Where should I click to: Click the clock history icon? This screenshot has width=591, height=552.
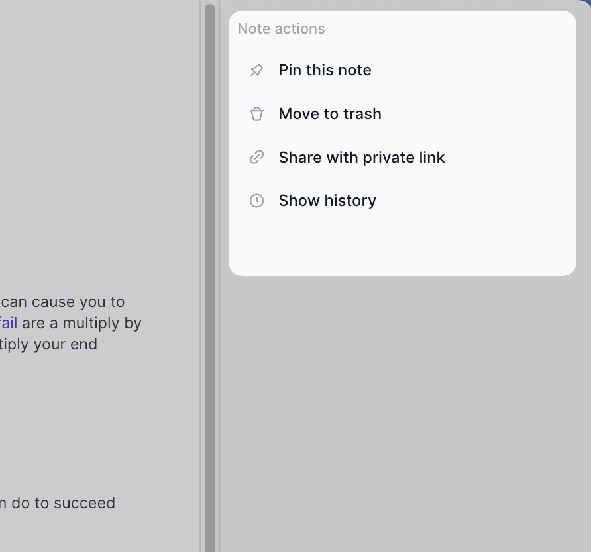tap(256, 201)
